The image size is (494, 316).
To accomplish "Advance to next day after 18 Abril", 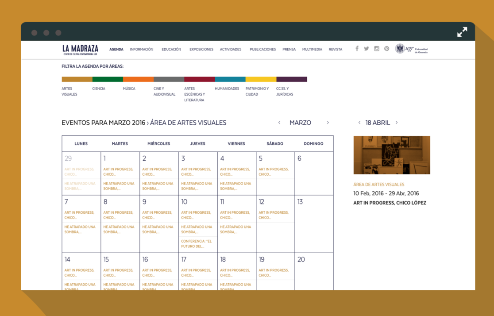I will 397,123.
